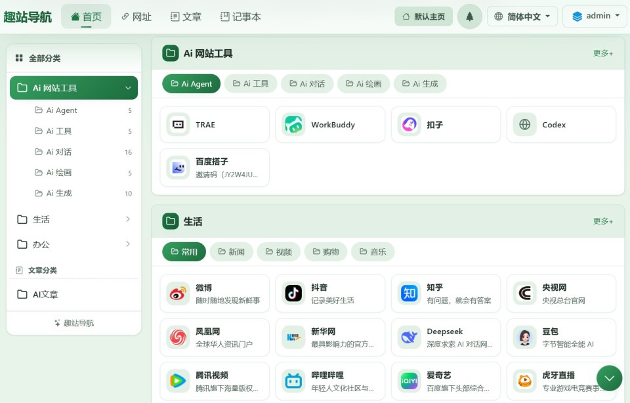Open the 百度搭子 icon
Viewport: 630px width, 403px height.
(x=178, y=167)
